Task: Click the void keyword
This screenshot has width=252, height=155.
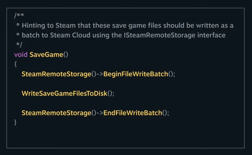Action: click(21, 54)
